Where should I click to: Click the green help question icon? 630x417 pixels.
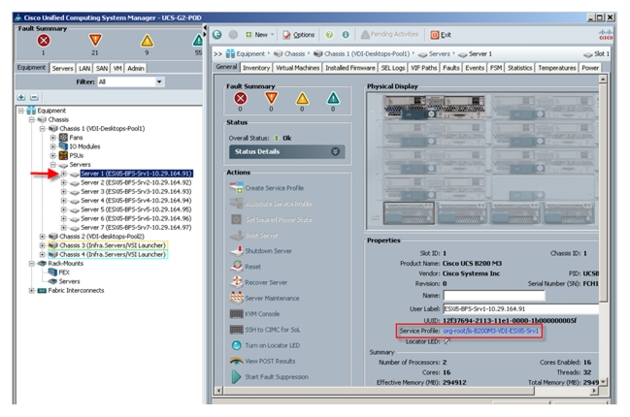tap(329, 35)
